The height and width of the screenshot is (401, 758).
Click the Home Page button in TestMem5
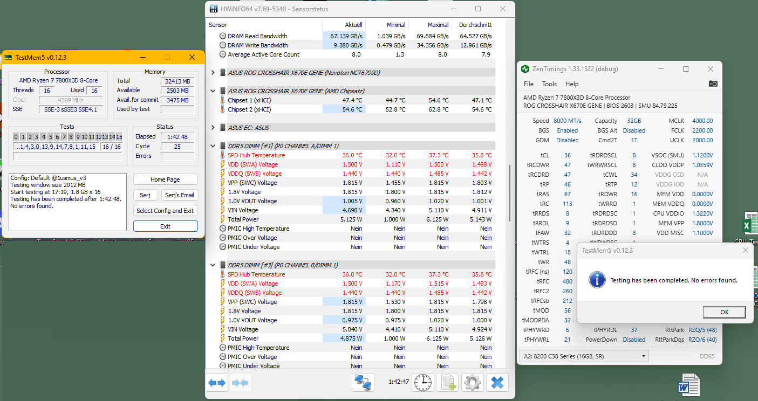coord(165,179)
